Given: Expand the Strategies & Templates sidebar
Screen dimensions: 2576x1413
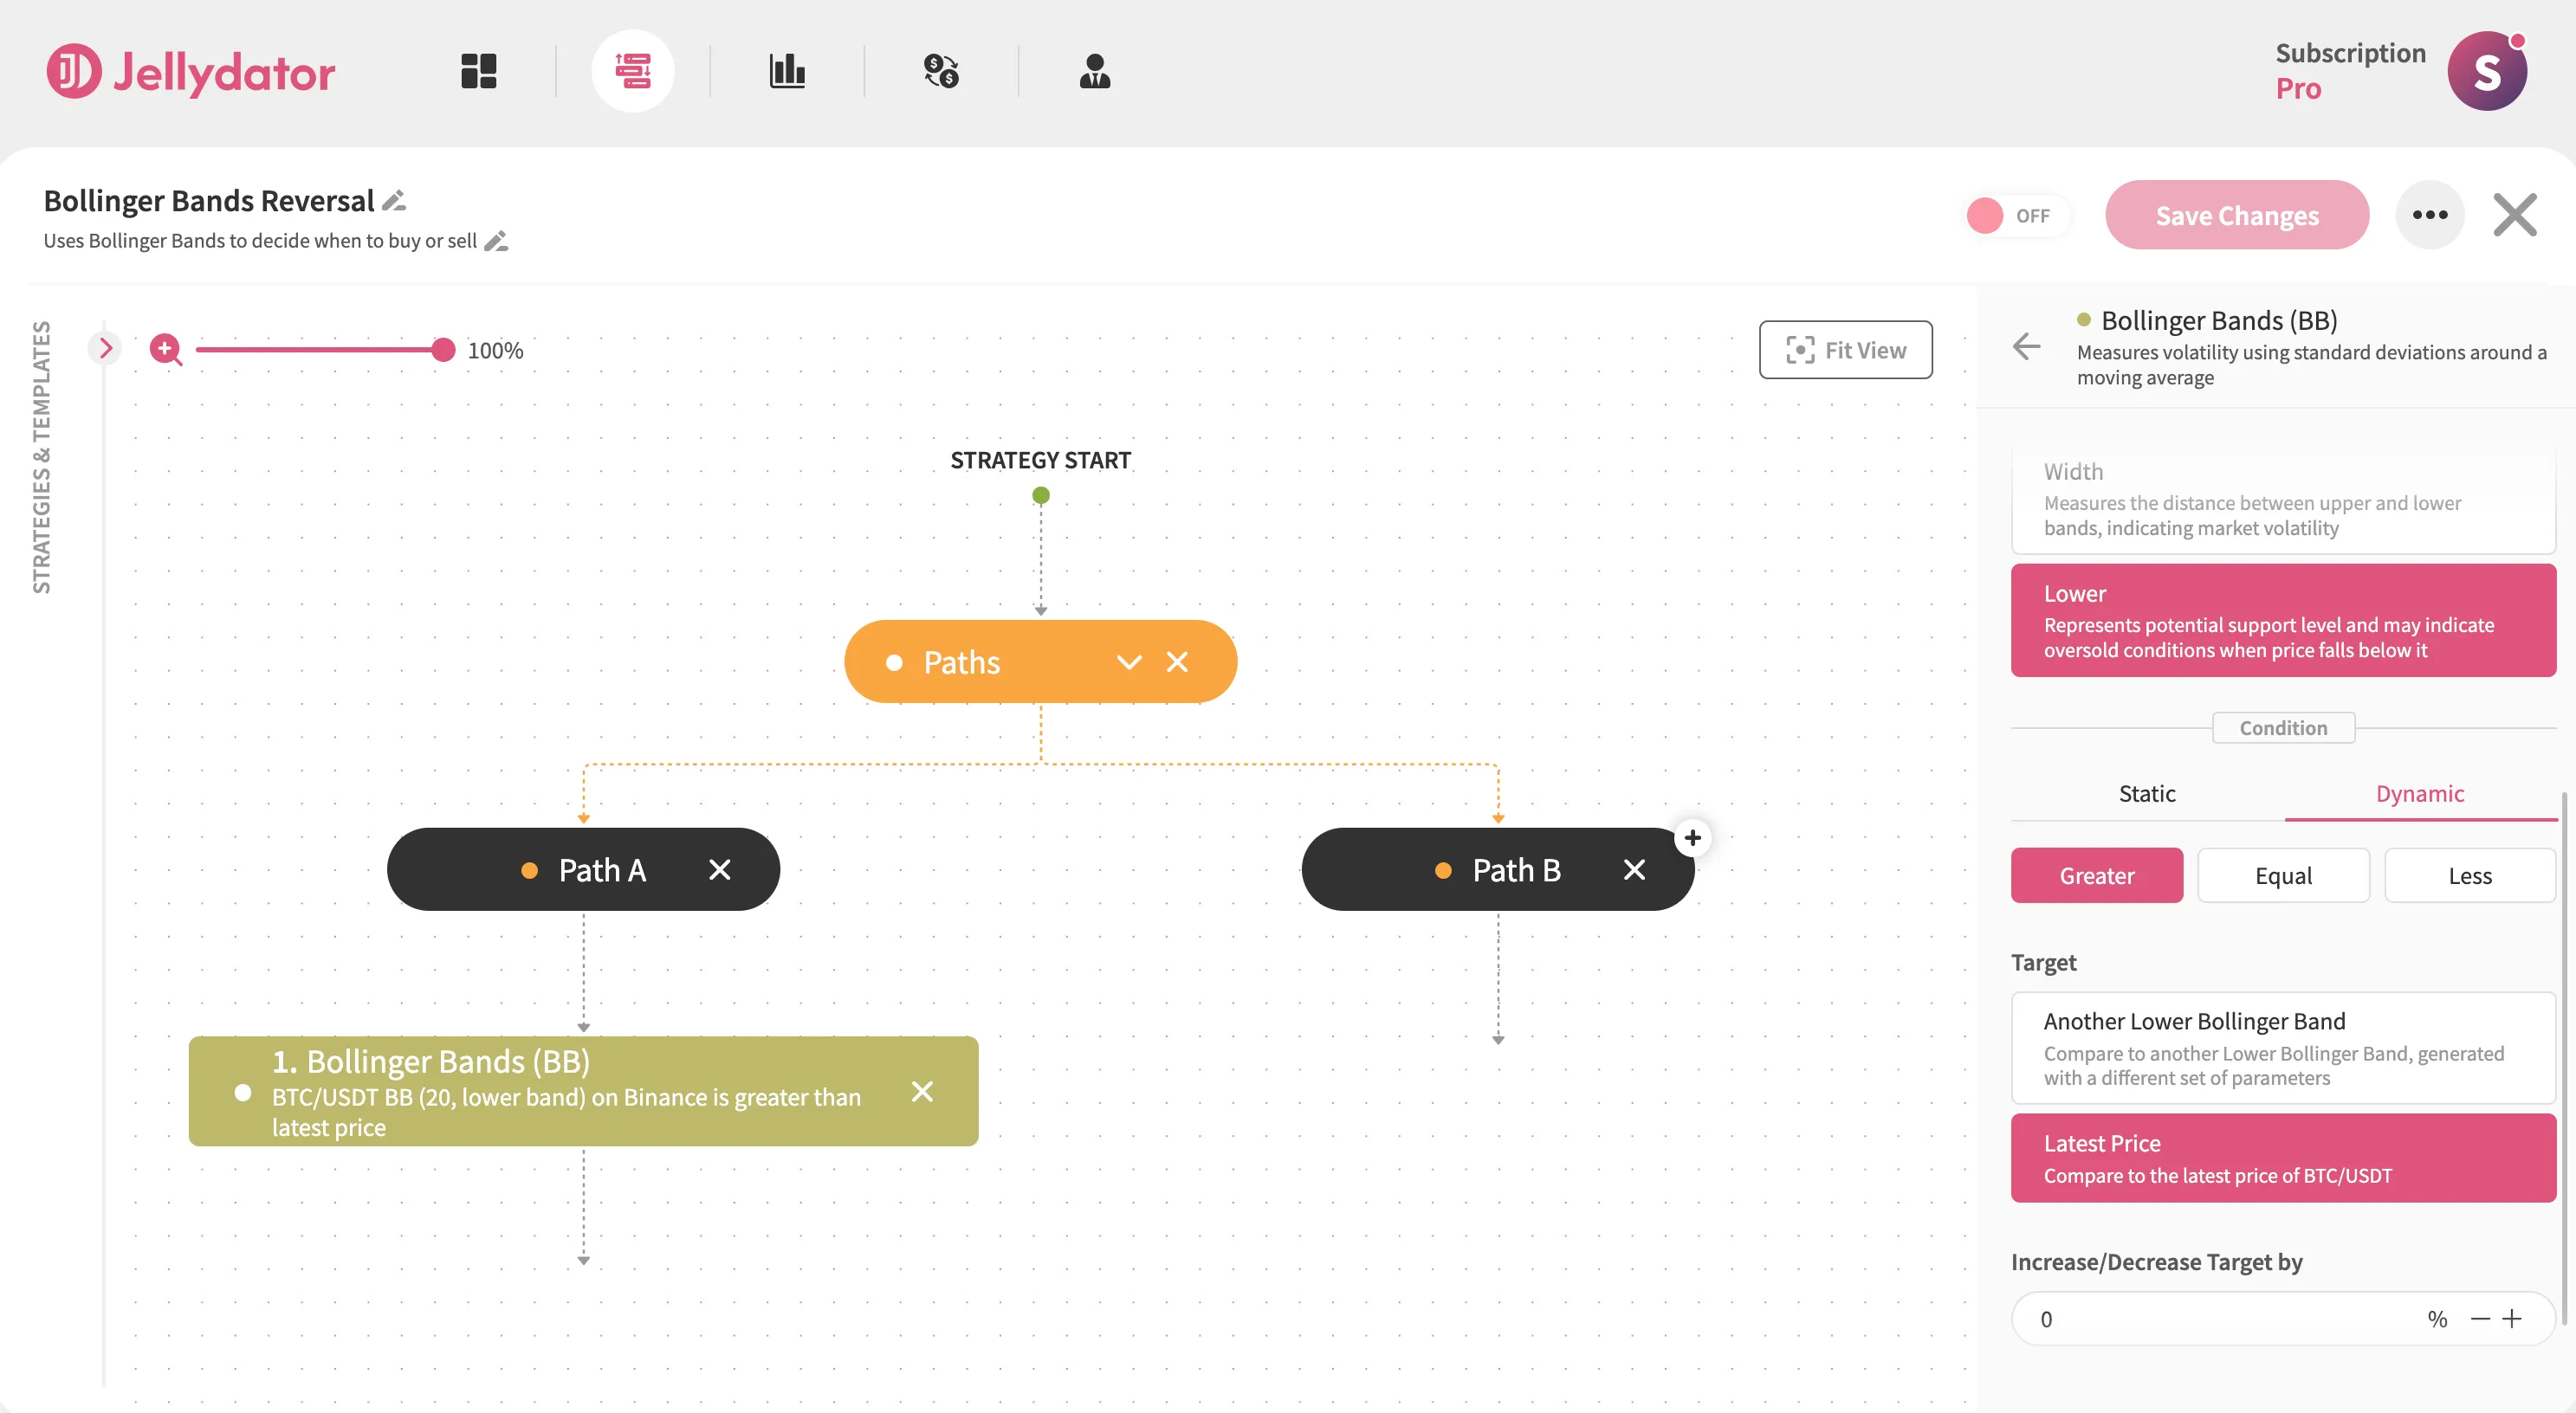Looking at the screenshot, I should point(105,348).
